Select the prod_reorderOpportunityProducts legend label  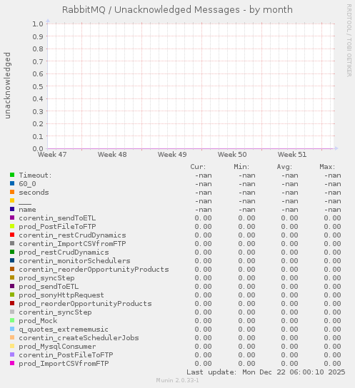(x=85, y=304)
